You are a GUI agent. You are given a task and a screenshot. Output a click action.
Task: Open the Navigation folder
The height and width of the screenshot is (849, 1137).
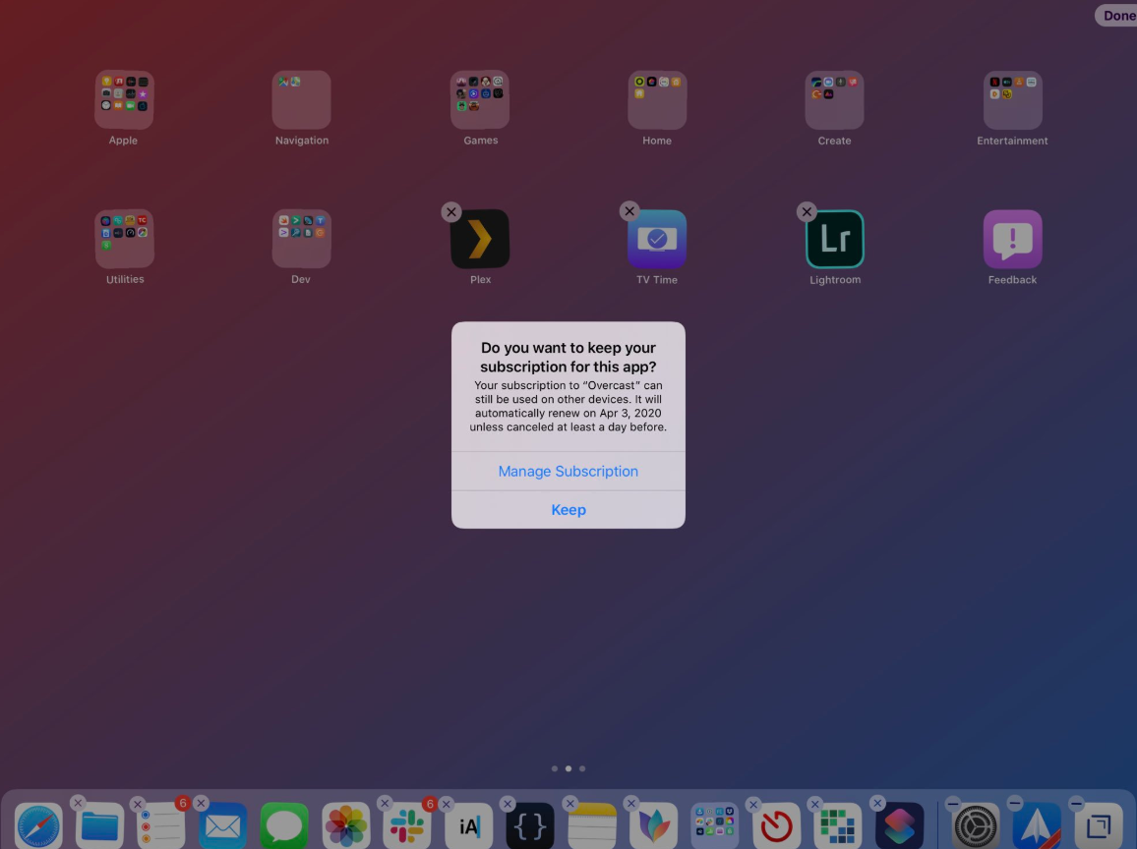coord(302,100)
